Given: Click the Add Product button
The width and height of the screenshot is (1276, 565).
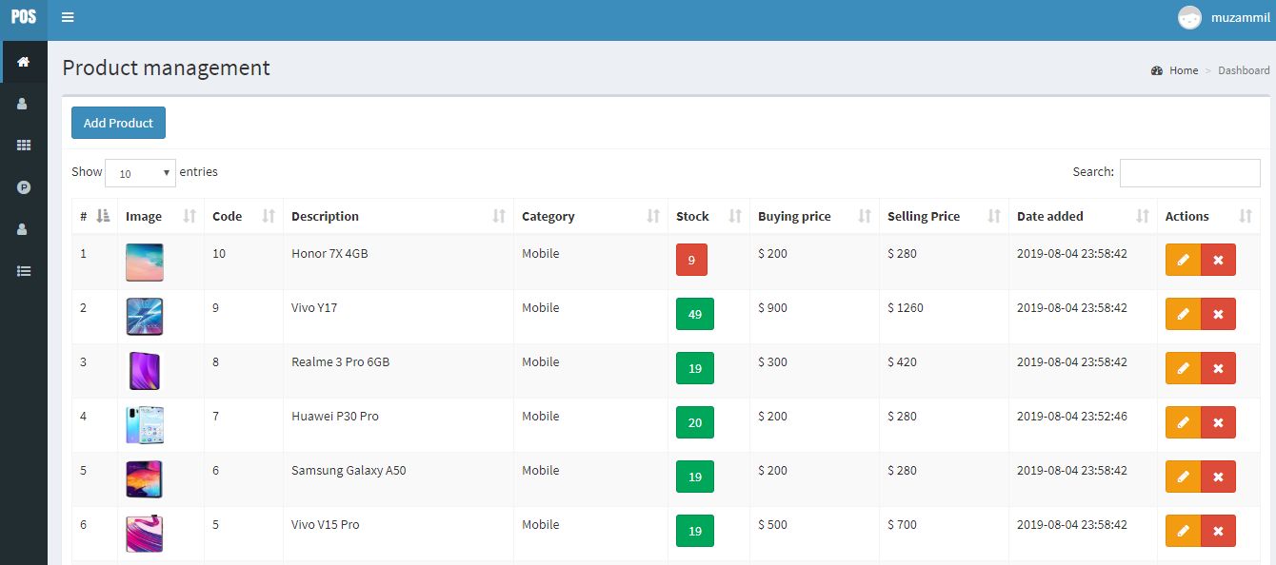Looking at the screenshot, I should 118,123.
